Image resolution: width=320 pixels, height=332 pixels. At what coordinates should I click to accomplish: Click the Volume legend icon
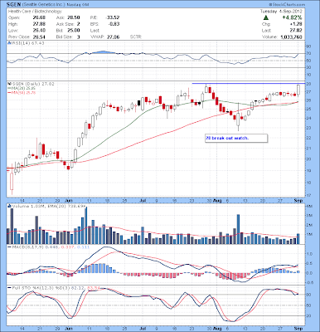click(9, 206)
